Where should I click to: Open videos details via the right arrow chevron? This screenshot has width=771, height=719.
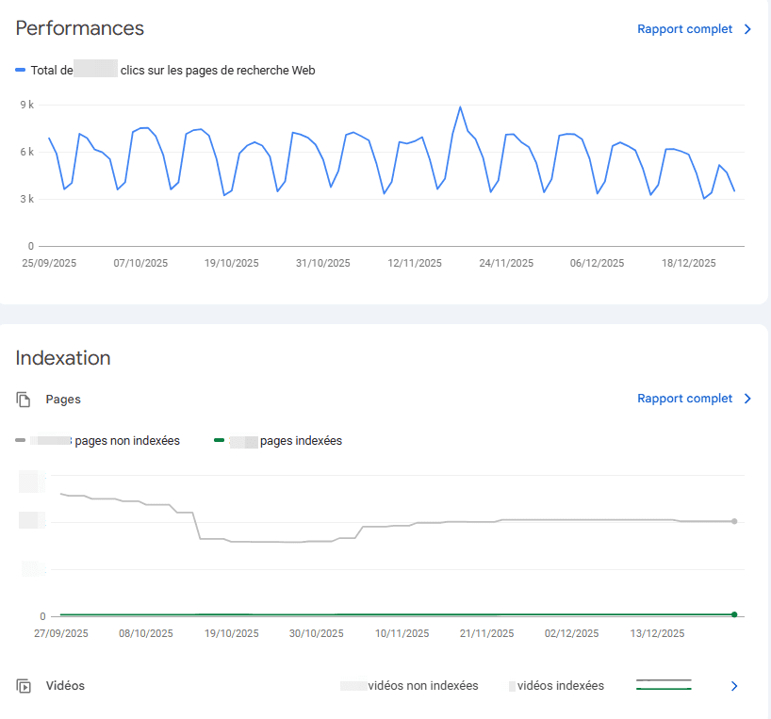point(734,686)
